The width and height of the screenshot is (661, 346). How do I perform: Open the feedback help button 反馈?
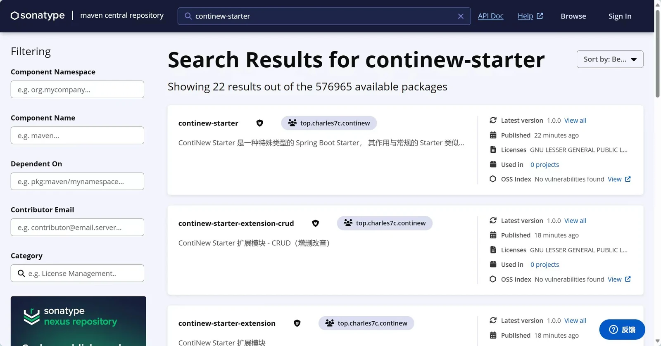tap(622, 329)
